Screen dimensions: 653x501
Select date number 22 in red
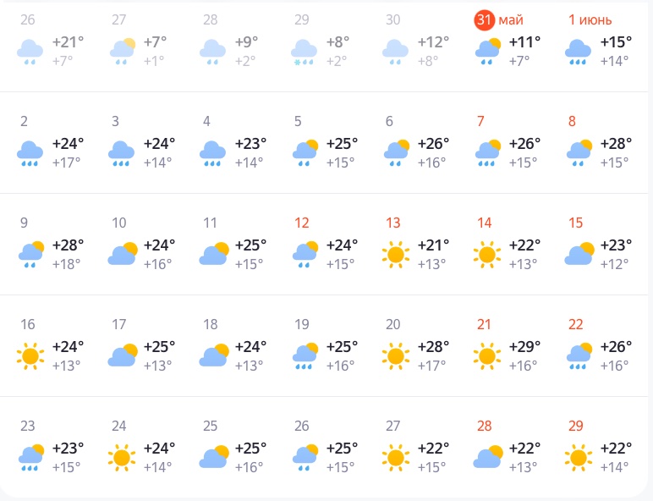575,325
